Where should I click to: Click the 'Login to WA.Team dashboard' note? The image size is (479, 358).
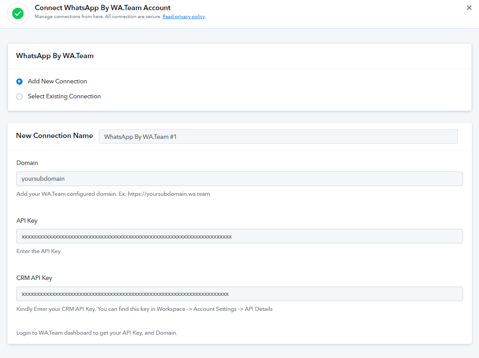point(97,333)
